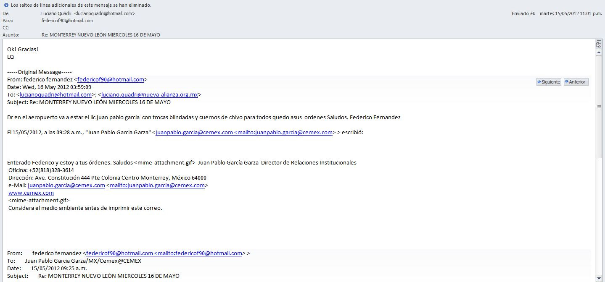Open lucianoquadri@hotmail.com link in To line
Screen dimensions: 605x282
tap(55, 94)
